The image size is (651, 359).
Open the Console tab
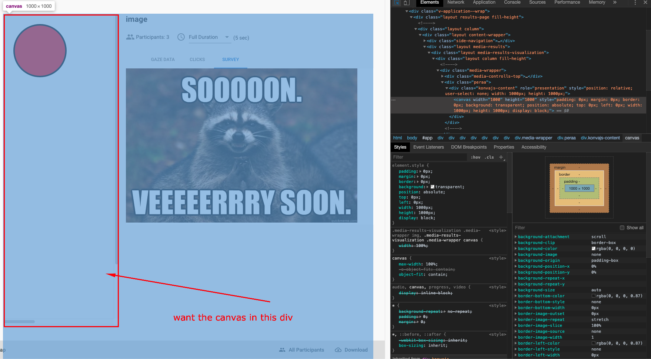512,2
